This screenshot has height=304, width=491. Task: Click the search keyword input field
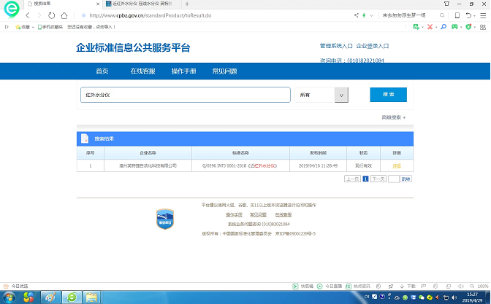(x=185, y=96)
